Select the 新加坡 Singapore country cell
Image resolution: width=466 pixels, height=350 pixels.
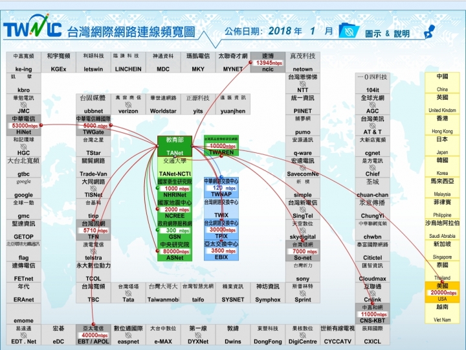[x=442, y=250]
